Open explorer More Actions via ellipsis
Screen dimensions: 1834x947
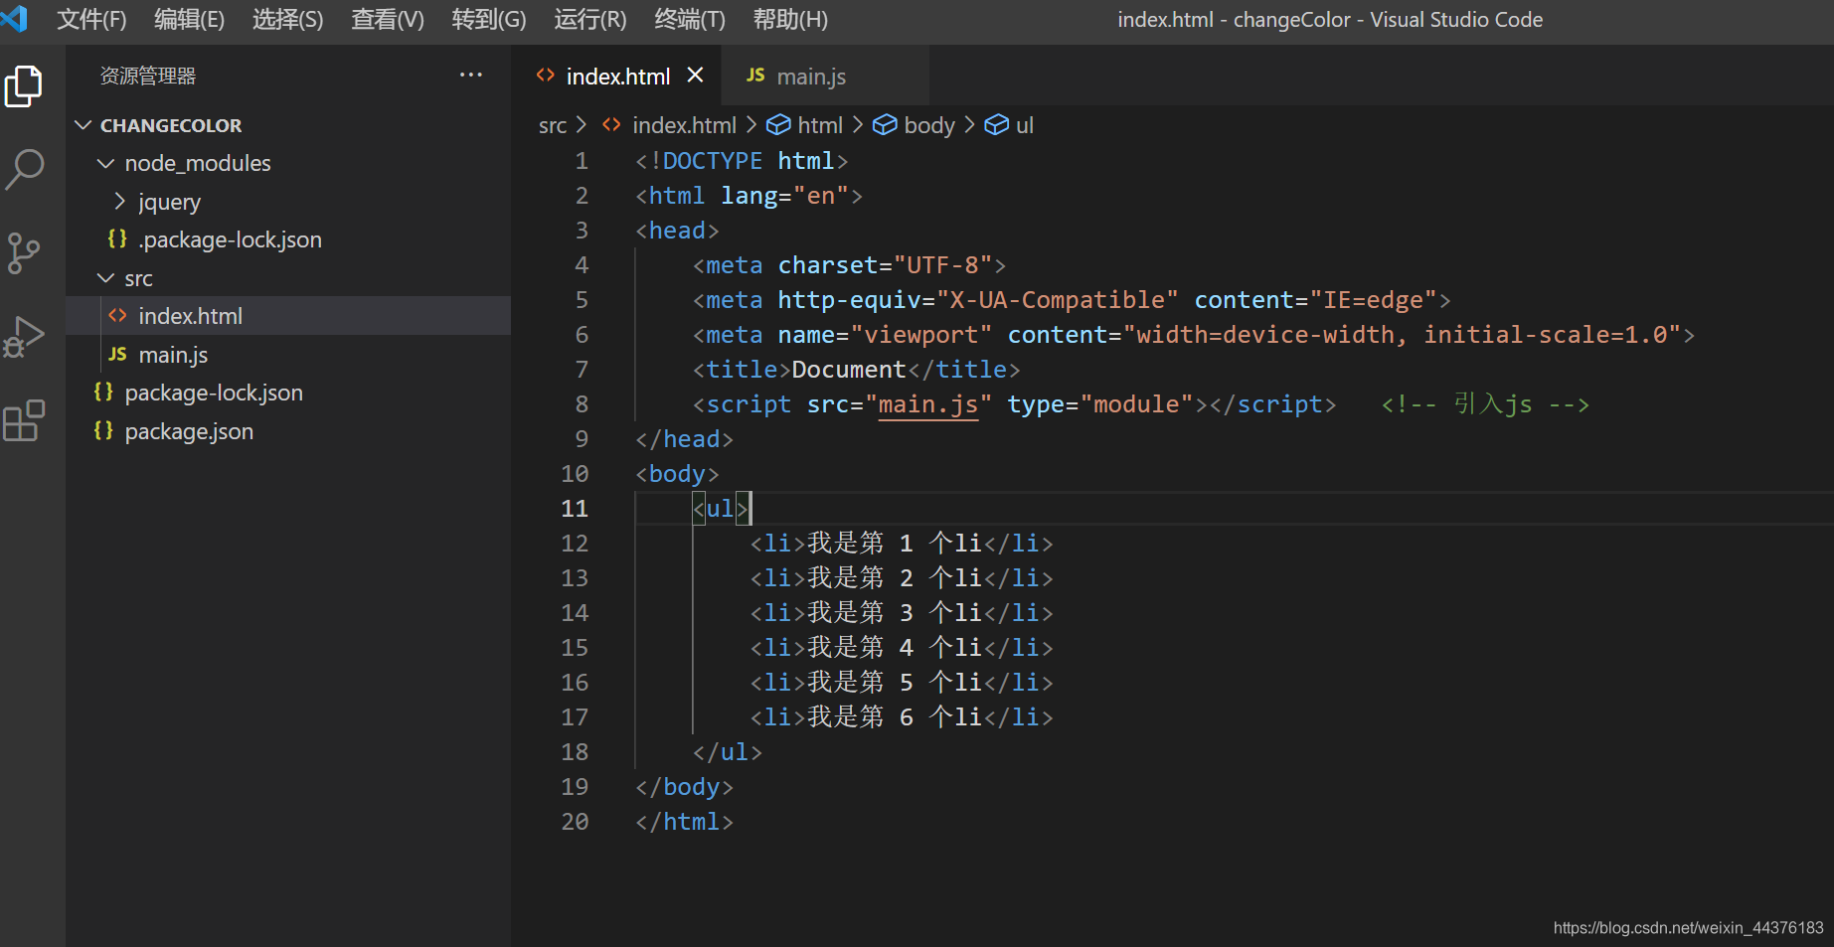coord(470,75)
